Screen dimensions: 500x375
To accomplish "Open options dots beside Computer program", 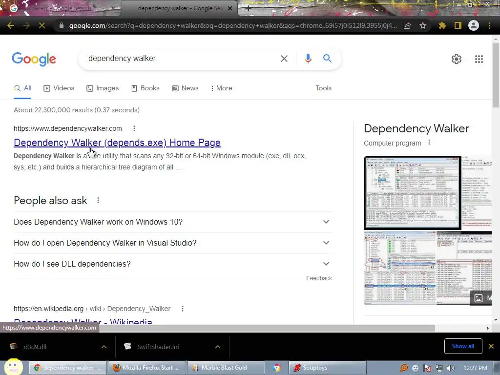I will [429, 143].
